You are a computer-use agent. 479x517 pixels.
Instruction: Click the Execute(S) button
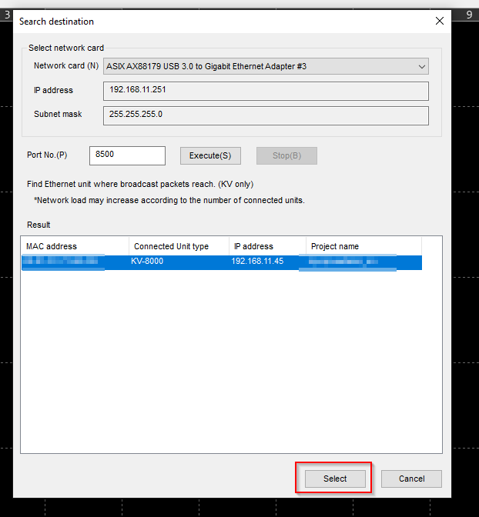(210, 155)
